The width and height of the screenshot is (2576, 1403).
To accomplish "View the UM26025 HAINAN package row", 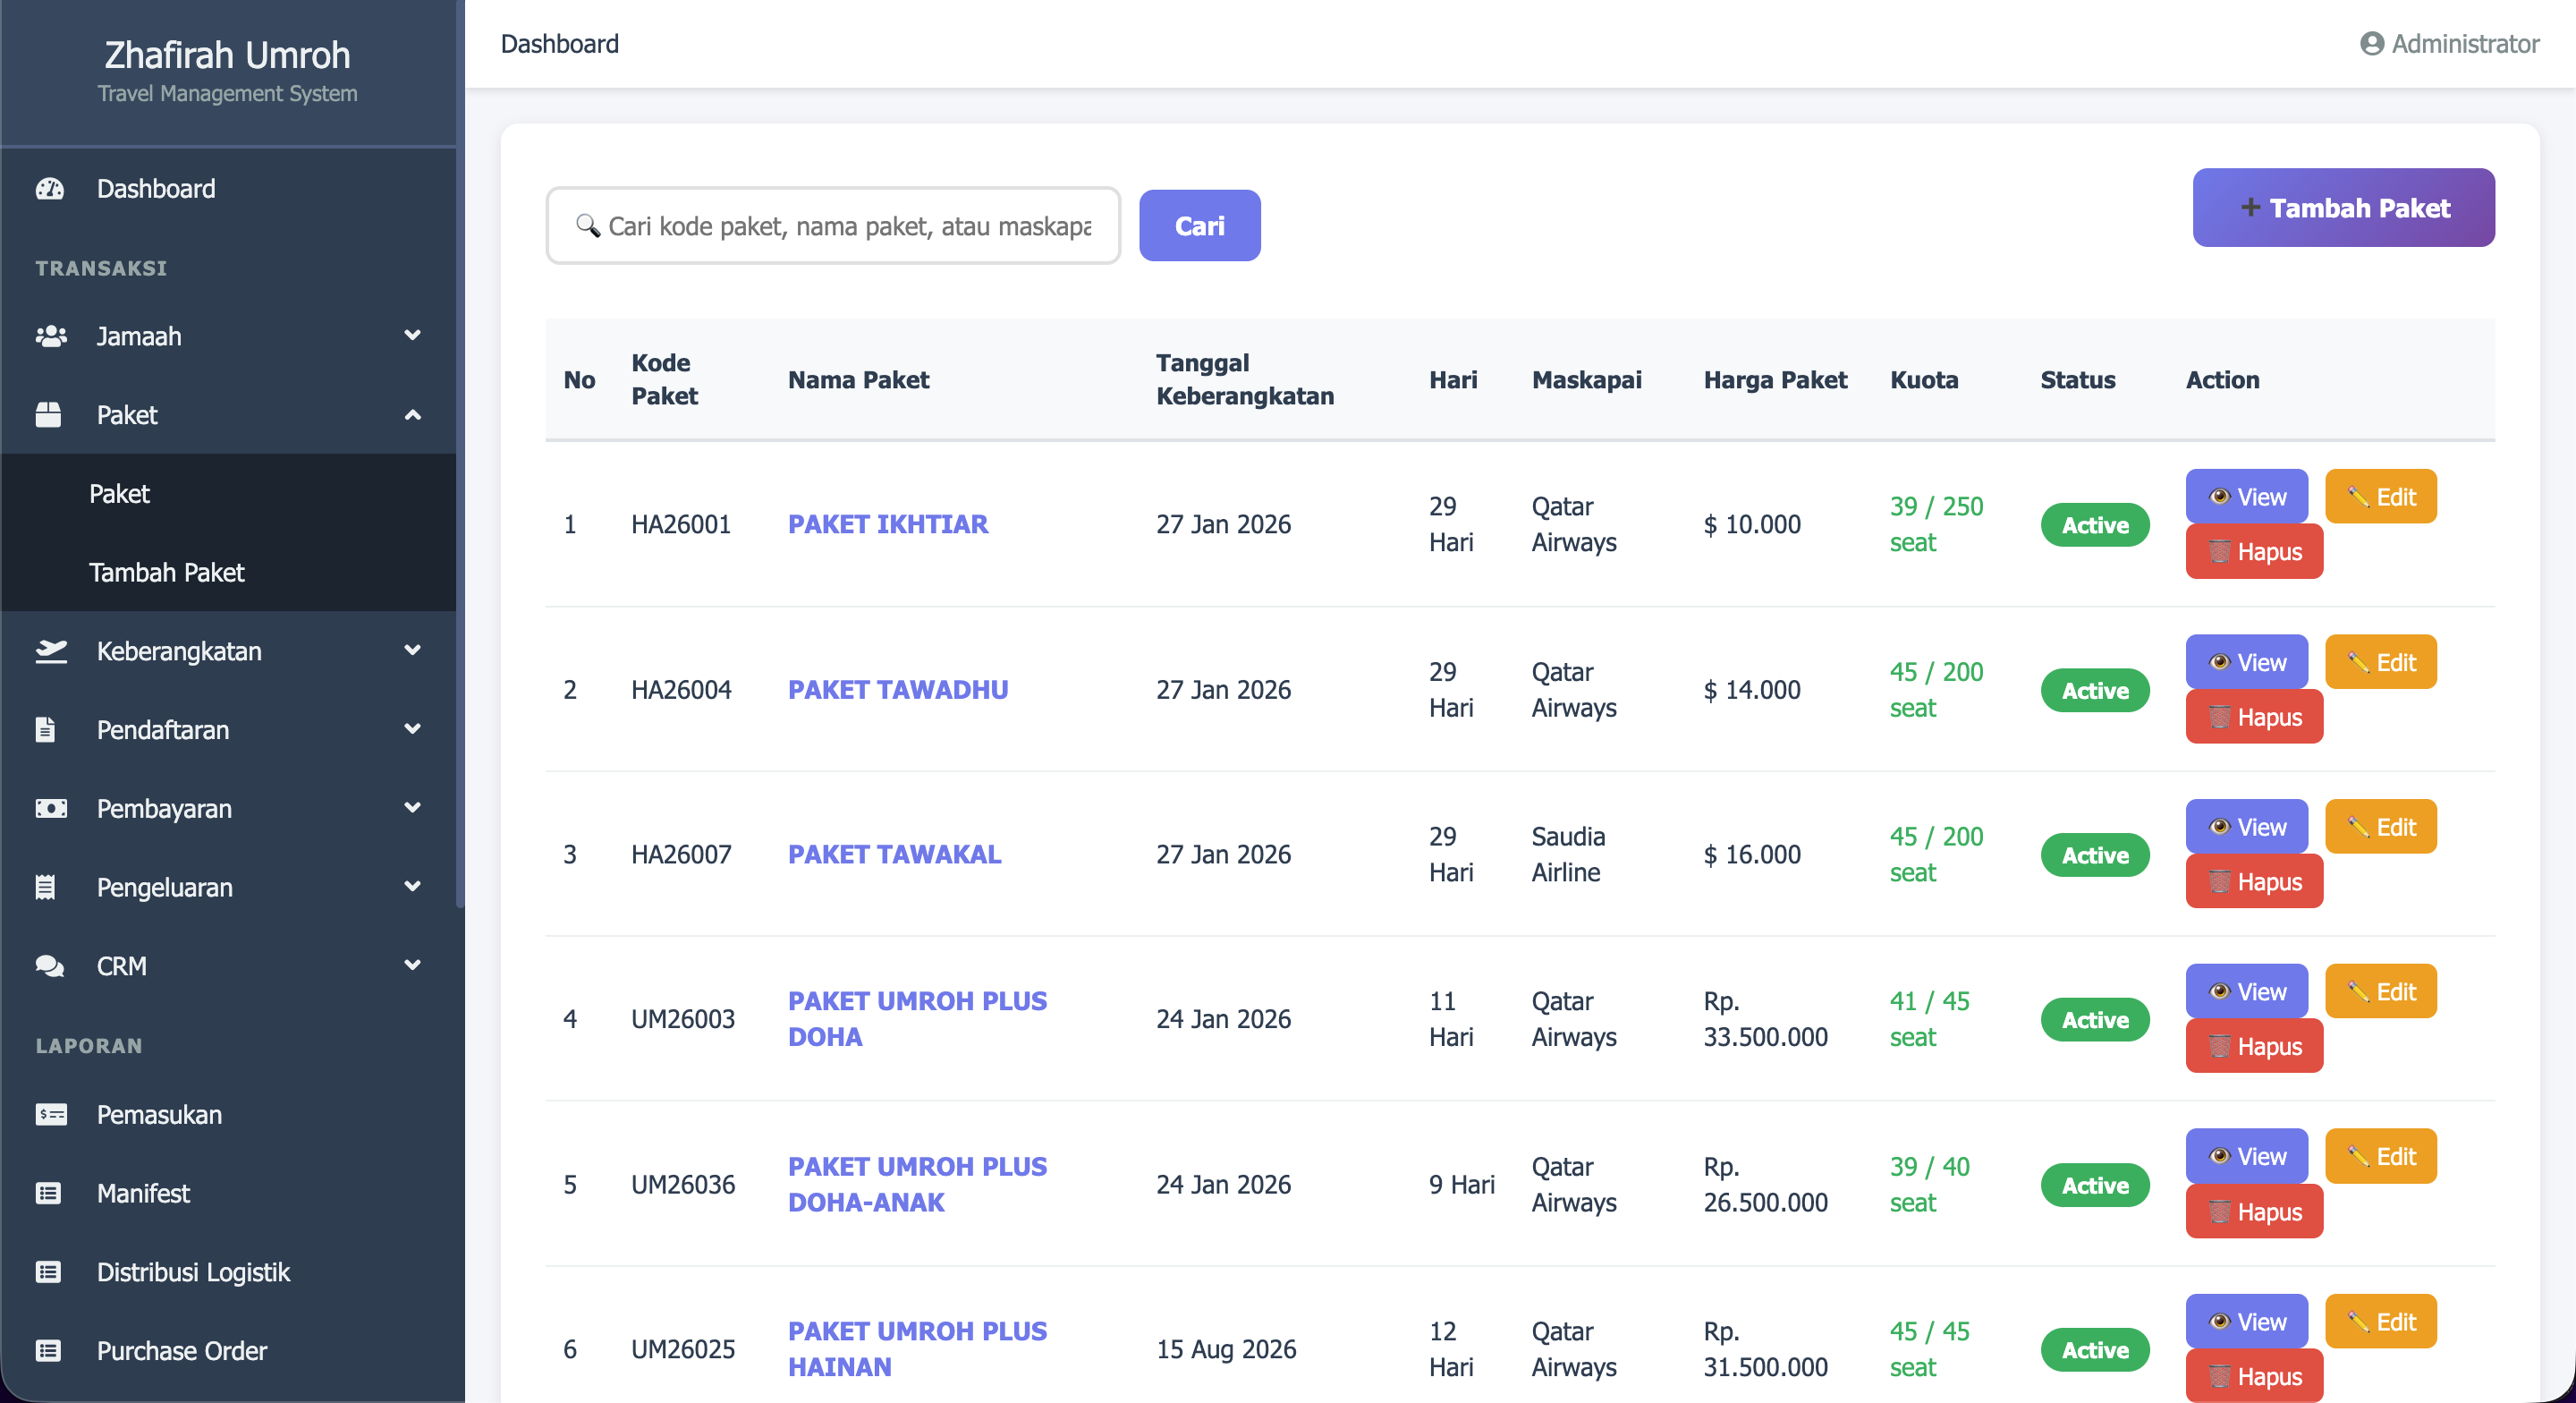I will click(x=2246, y=1321).
